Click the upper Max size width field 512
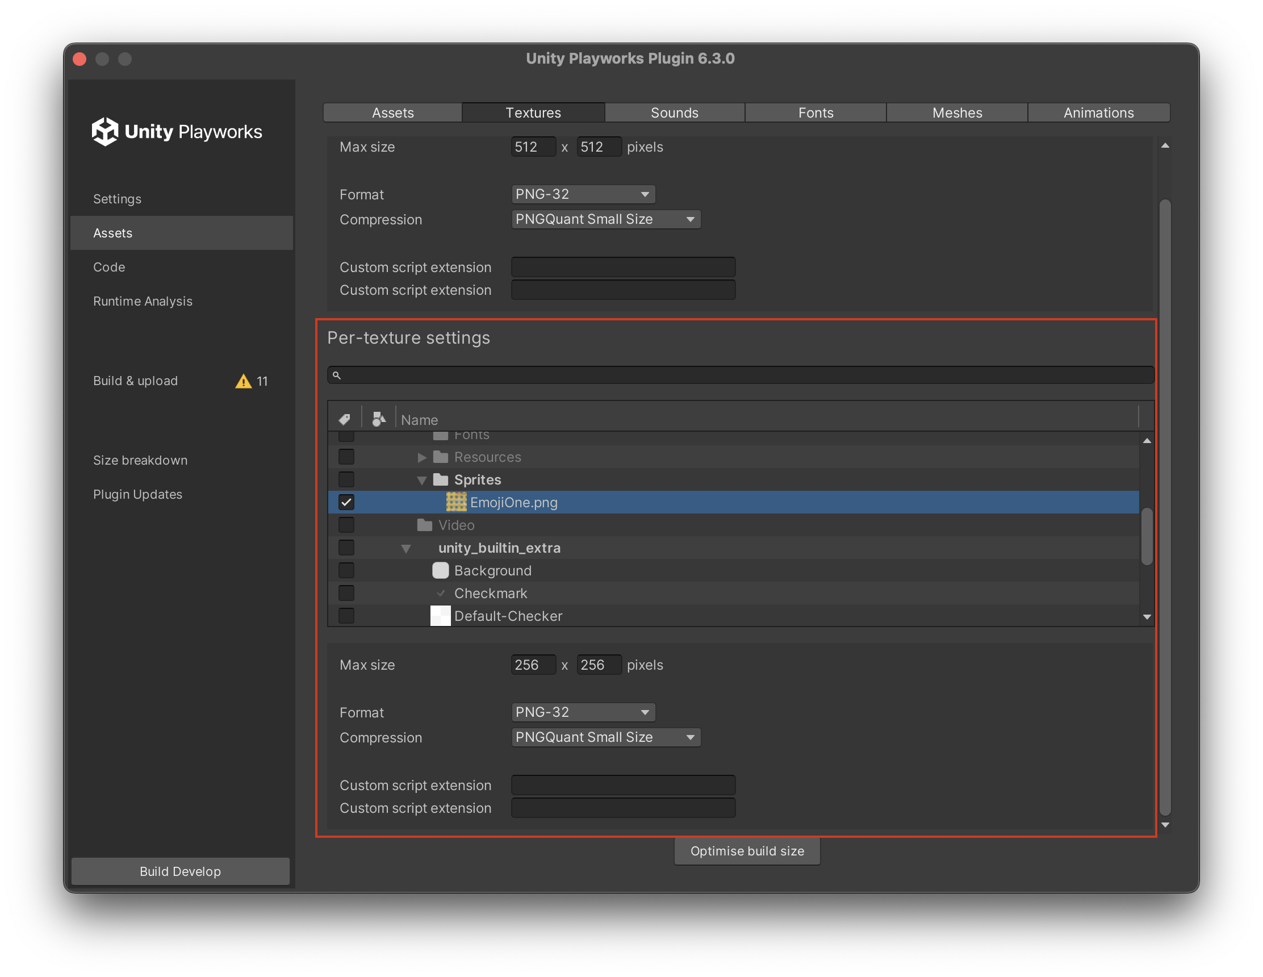The width and height of the screenshot is (1263, 977). tap(533, 147)
